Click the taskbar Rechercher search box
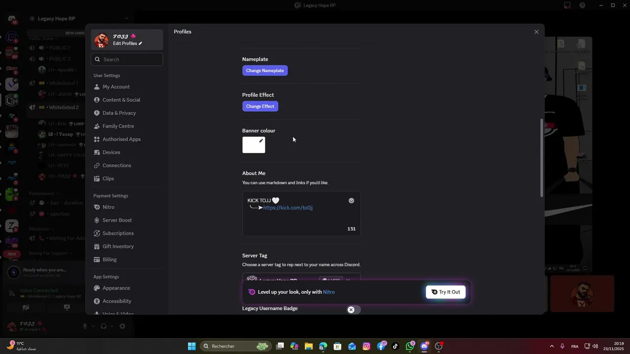The image size is (630, 354). click(236, 346)
